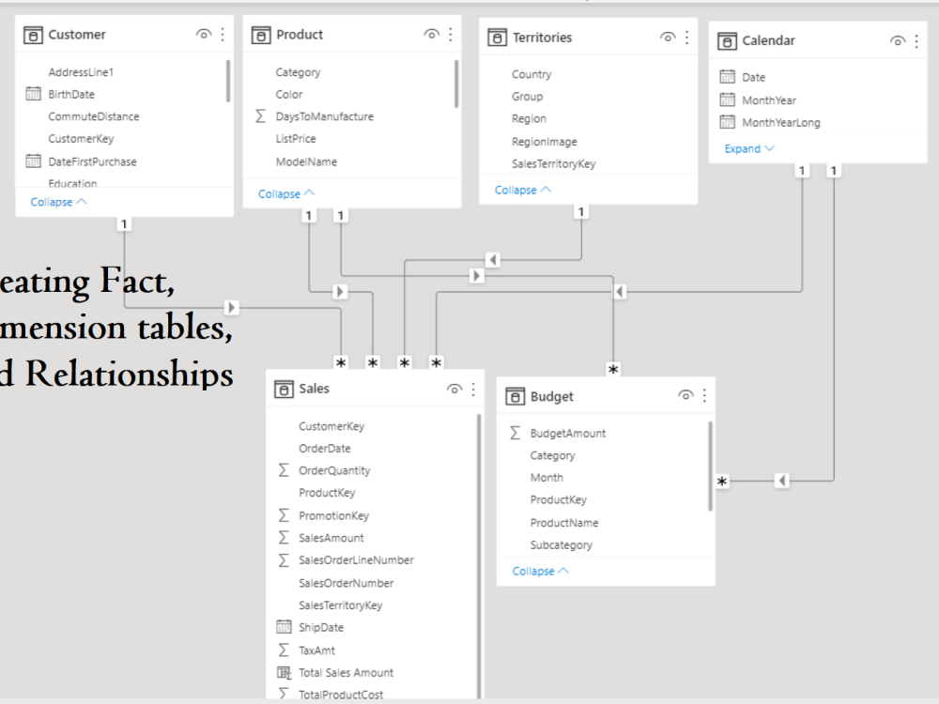The image size is (939, 704).
Task: Open more options menu for Territories table
Action: pyautogui.click(x=687, y=38)
